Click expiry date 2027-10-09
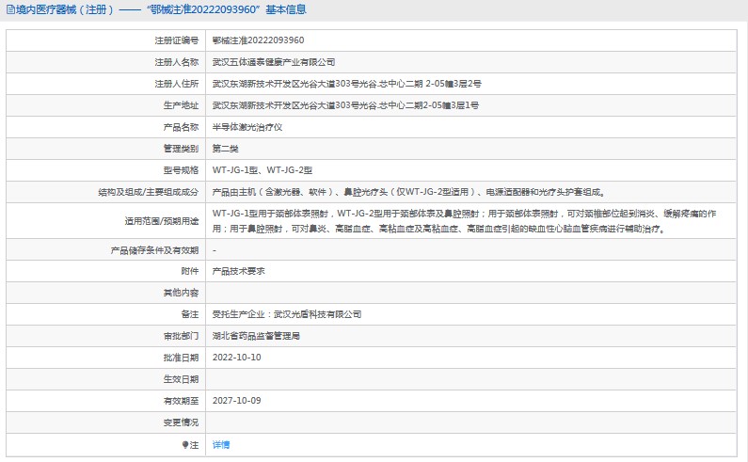 click(x=236, y=401)
